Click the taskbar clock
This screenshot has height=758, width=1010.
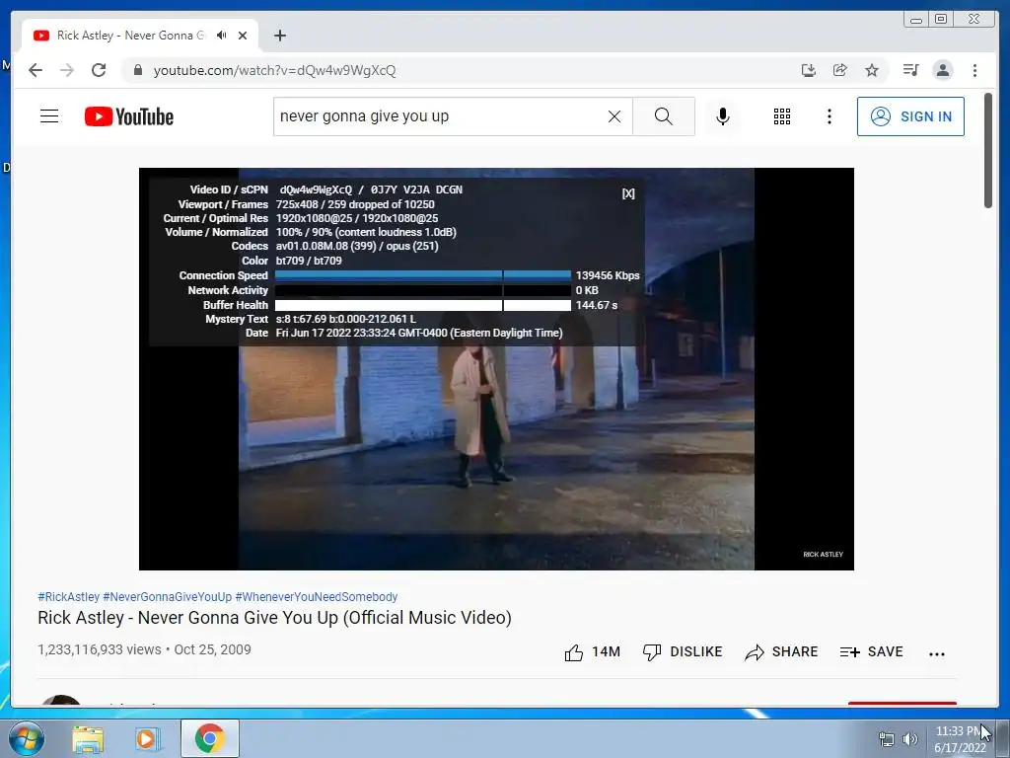pos(960,739)
